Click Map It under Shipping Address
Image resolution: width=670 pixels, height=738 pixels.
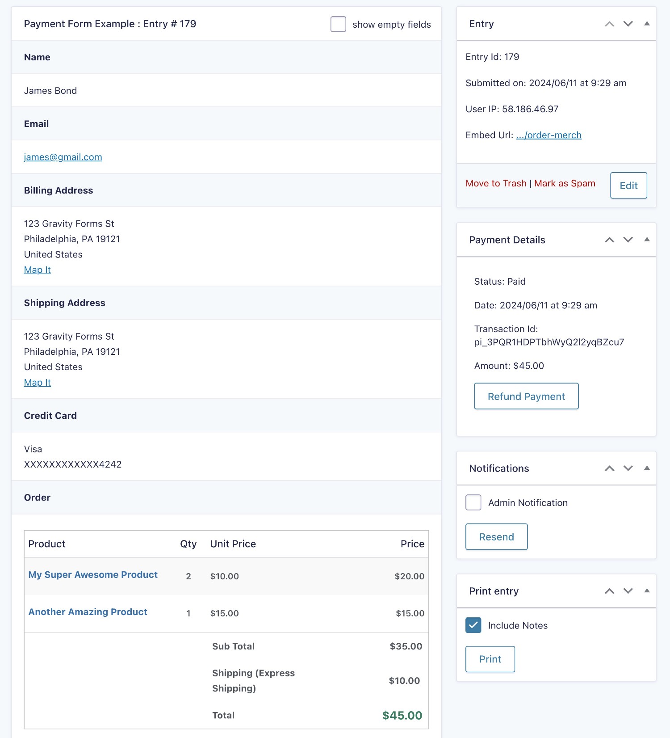tap(38, 382)
